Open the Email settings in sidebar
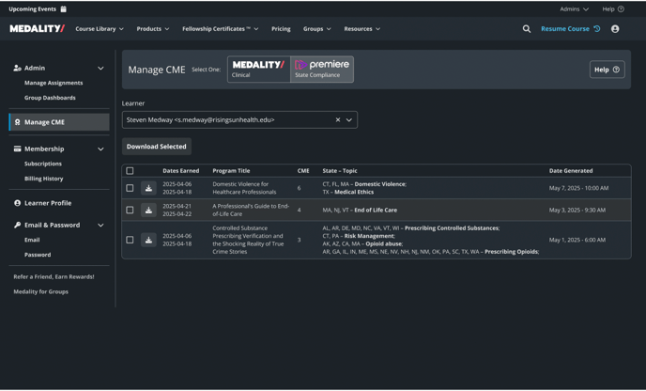This screenshot has width=646, height=391. (x=32, y=240)
